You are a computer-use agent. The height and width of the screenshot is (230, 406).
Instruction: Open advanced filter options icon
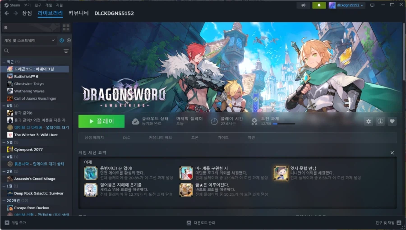(x=66, y=51)
